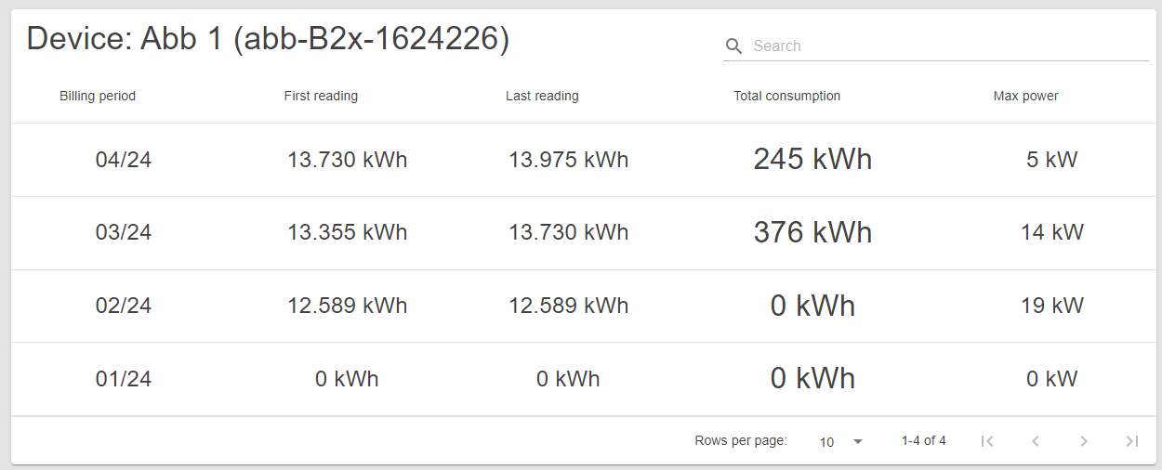The width and height of the screenshot is (1162, 470).
Task: Go to previous page chevron
Action: 1036,441
